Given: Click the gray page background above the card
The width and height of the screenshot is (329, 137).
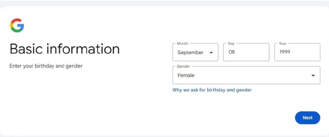Looking at the screenshot, I should 164,3.
